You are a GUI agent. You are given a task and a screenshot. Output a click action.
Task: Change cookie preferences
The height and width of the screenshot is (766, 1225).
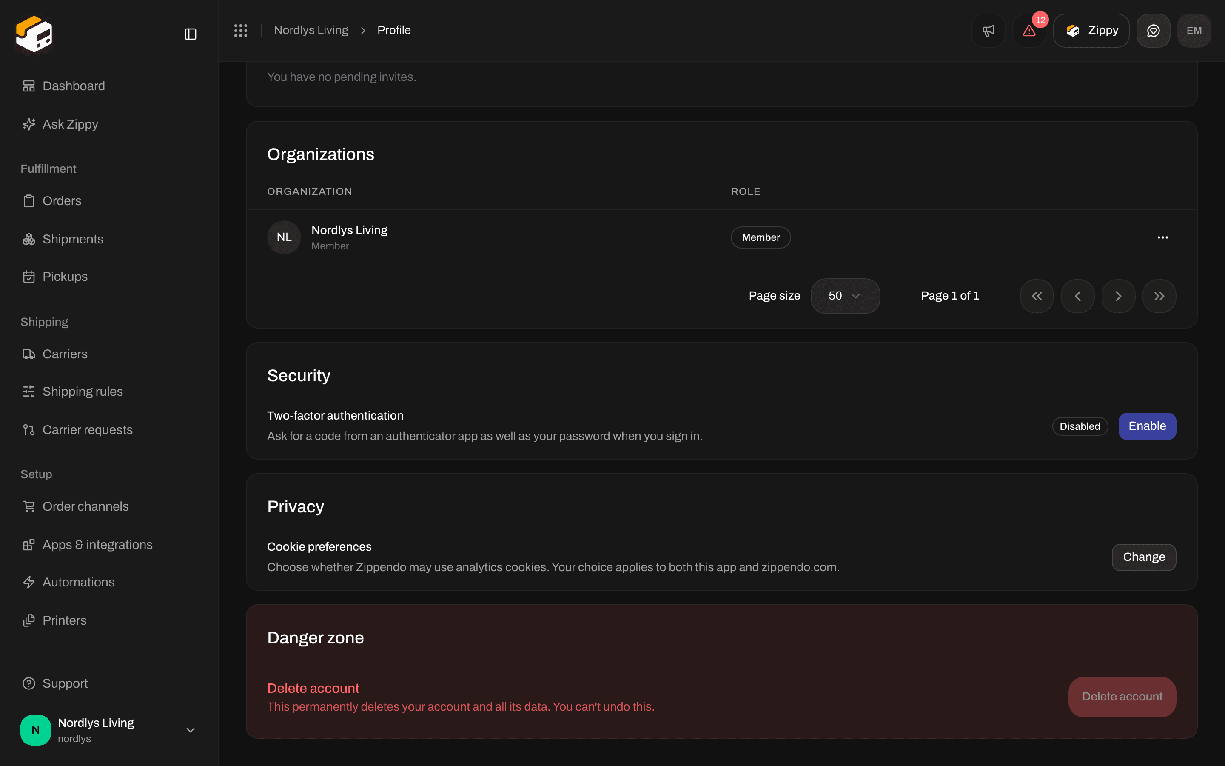[1143, 557]
